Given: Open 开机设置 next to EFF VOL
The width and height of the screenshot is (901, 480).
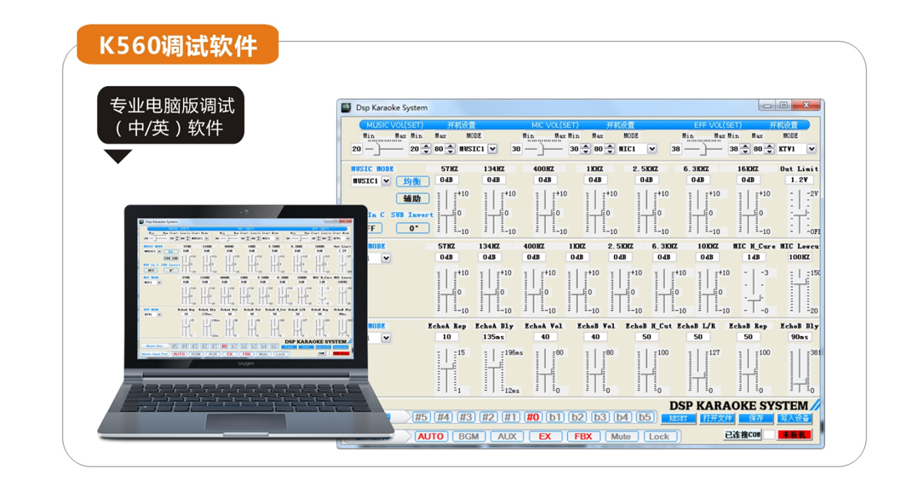Looking at the screenshot, I should click(x=783, y=124).
